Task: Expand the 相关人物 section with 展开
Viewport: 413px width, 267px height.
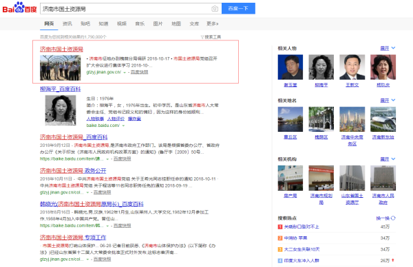Action: [x=388, y=48]
